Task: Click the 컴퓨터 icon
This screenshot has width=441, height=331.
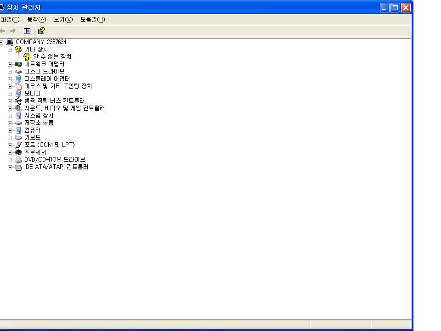Action: point(18,130)
